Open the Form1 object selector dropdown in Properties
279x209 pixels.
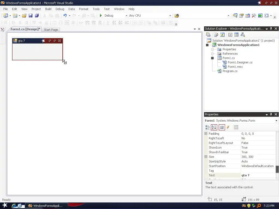(x=276, y=121)
